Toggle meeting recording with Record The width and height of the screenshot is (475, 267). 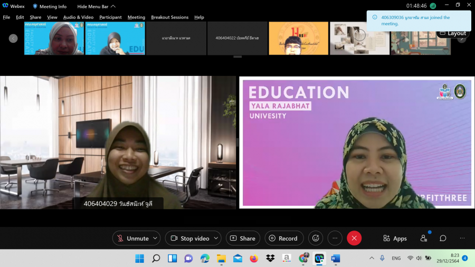click(x=284, y=239)
